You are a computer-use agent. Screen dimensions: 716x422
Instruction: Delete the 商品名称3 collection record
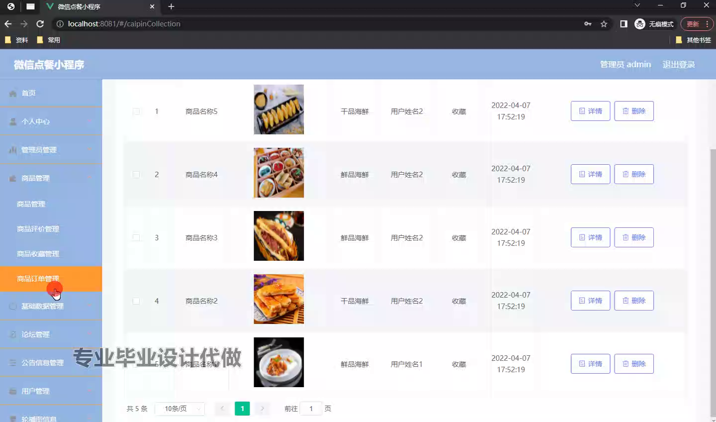(x=634, y=237)
